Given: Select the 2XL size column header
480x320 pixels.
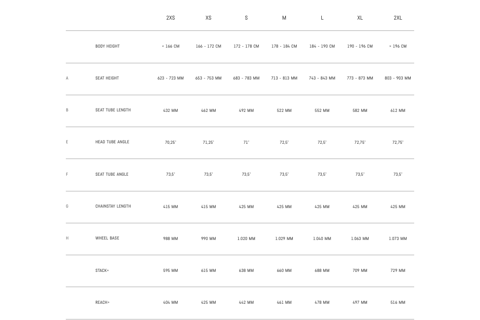Looking at the screenshot, I should tap(397, 18).
